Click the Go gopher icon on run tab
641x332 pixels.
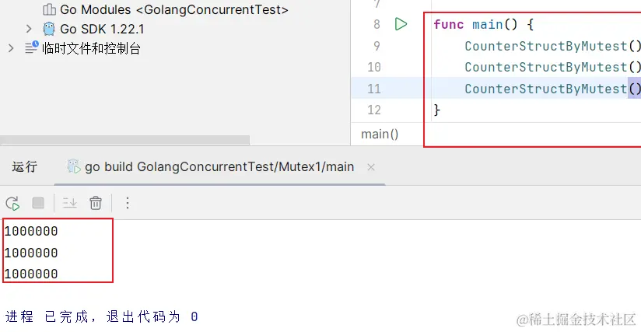pos(74,166)
